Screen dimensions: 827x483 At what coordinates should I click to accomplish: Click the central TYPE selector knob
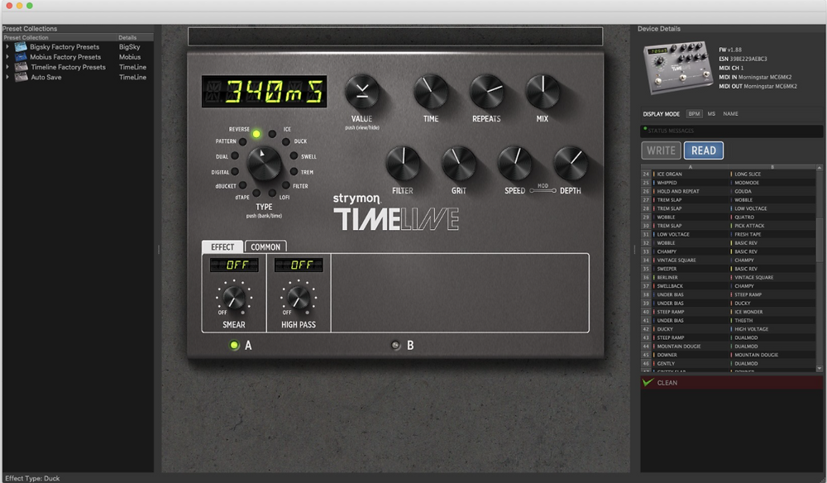265,164
